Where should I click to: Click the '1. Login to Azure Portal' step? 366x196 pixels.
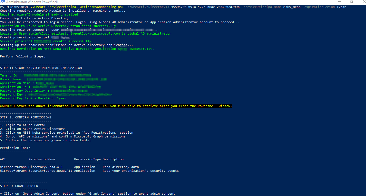point(23,125)
